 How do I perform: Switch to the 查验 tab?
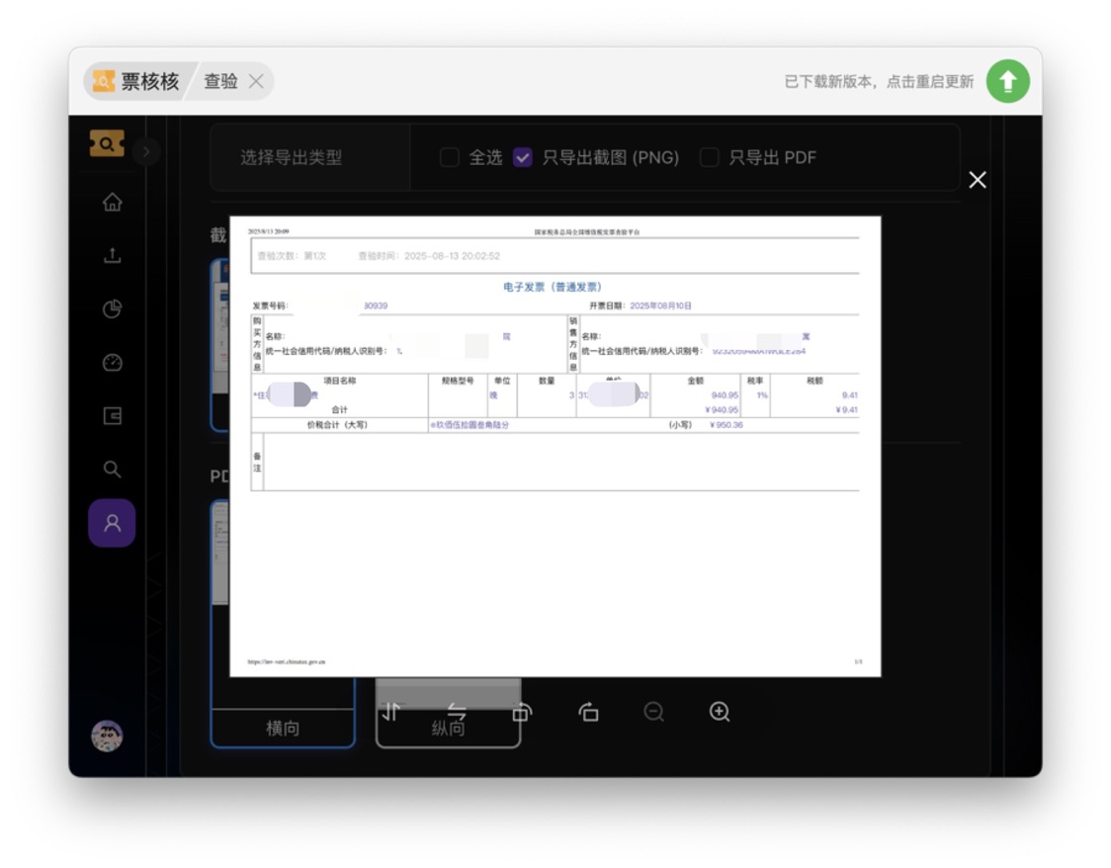221,81
